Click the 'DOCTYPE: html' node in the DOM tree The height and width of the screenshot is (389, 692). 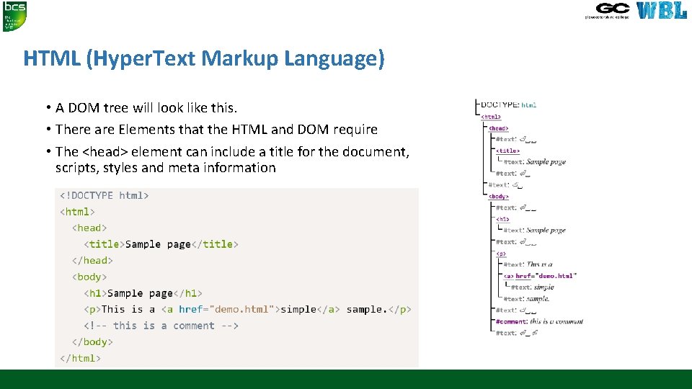point(508,105)
